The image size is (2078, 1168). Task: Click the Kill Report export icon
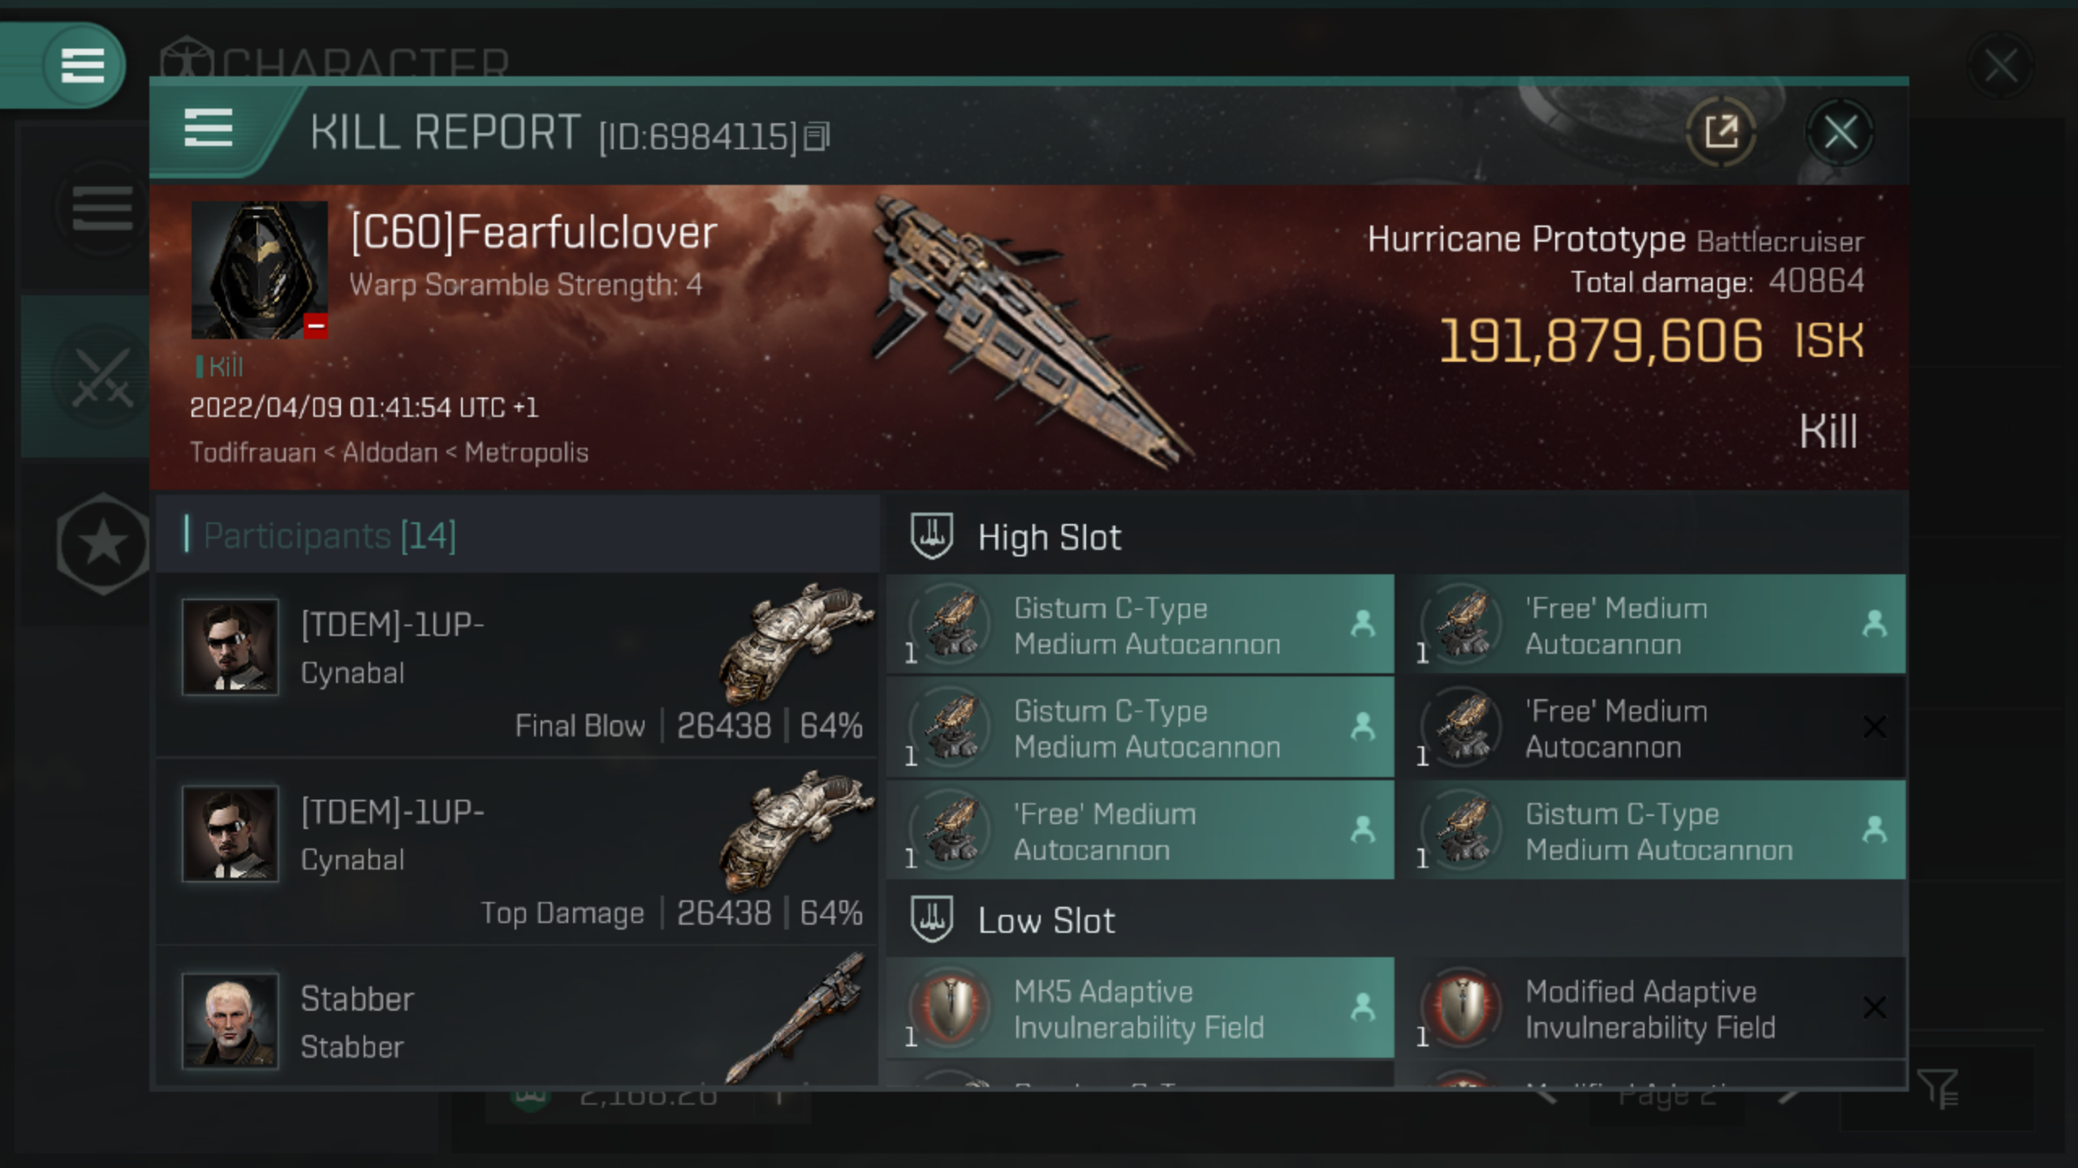(1721, 131)
